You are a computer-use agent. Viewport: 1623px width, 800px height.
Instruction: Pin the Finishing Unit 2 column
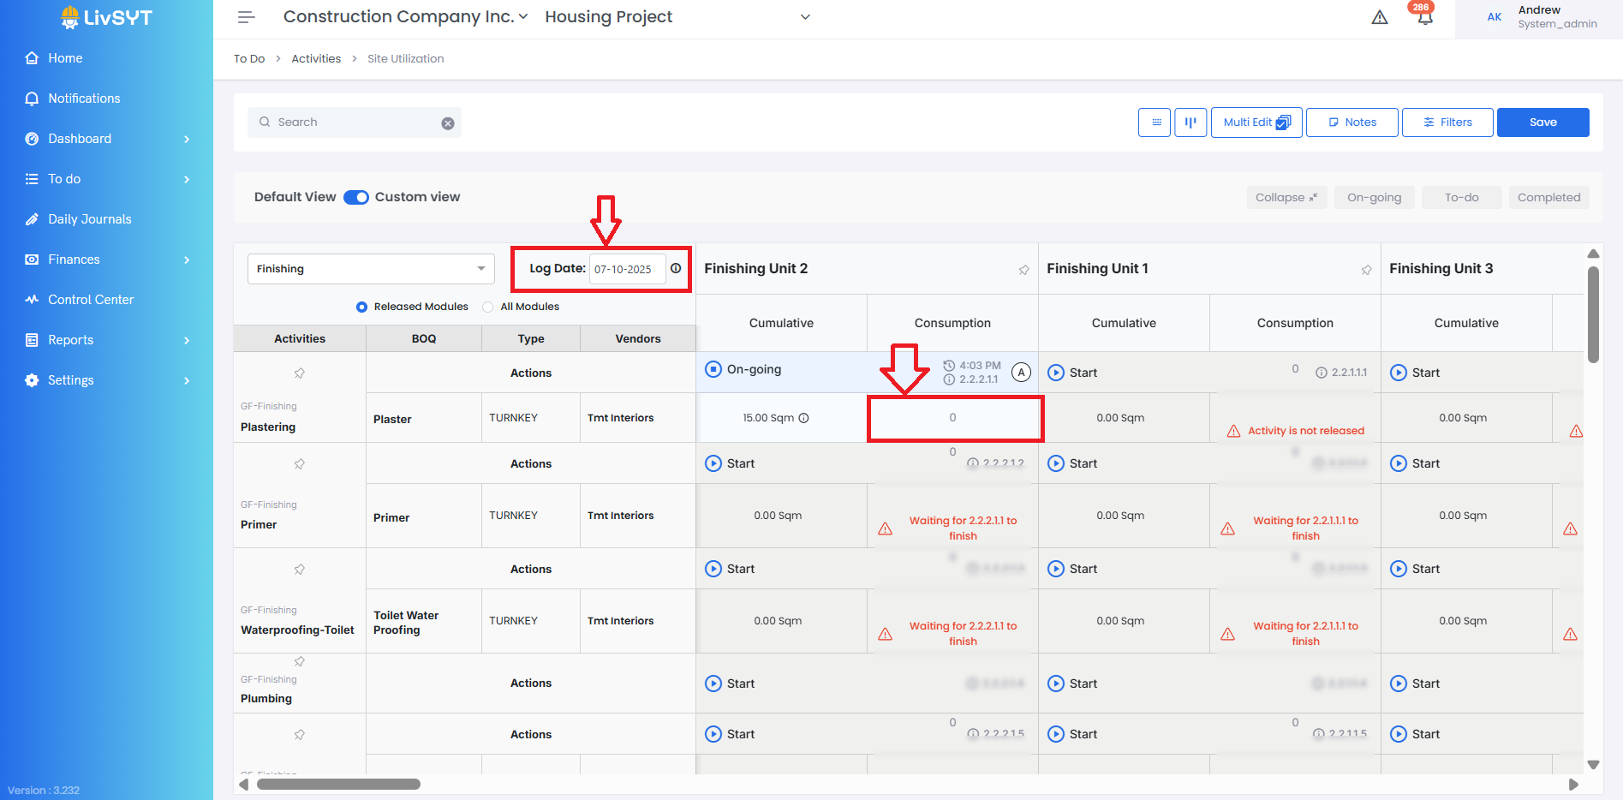1023,270
